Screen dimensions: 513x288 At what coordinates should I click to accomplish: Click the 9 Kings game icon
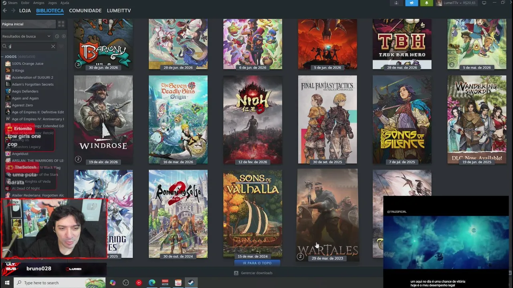8,70
